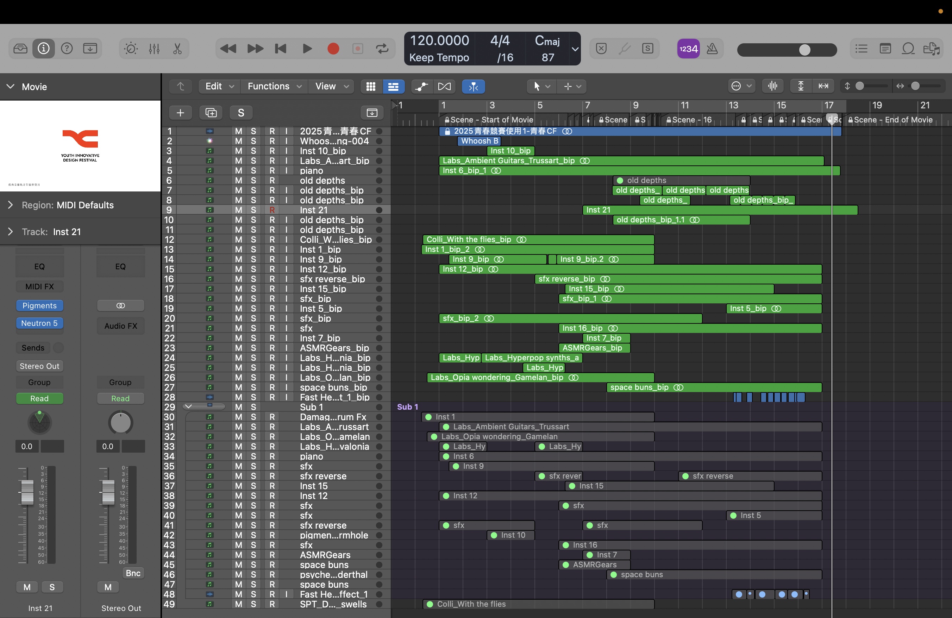Image resolution: width=952 pixels, height=618 pixels.
Task: Click horizontal auto zoom button
Action: 823,86
